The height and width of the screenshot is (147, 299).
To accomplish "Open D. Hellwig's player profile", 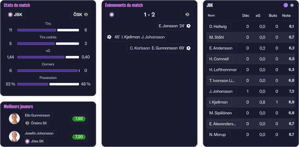I will coord(218,26).
